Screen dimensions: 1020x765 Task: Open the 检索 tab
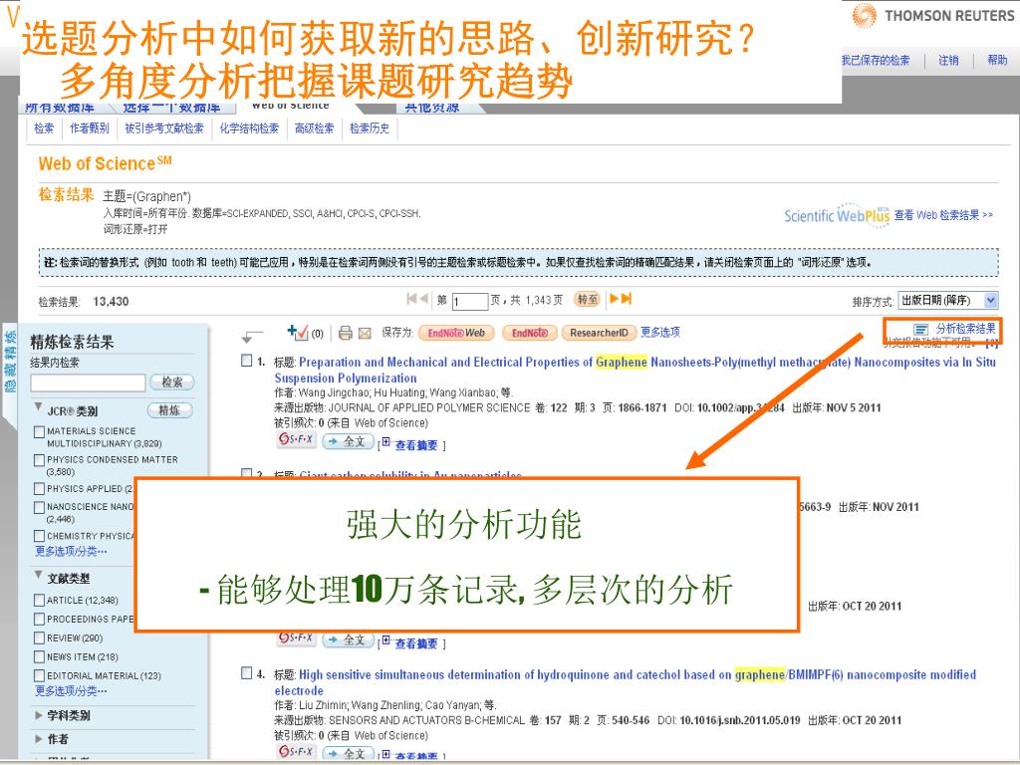pyautogui.click(x=44, y=128)
